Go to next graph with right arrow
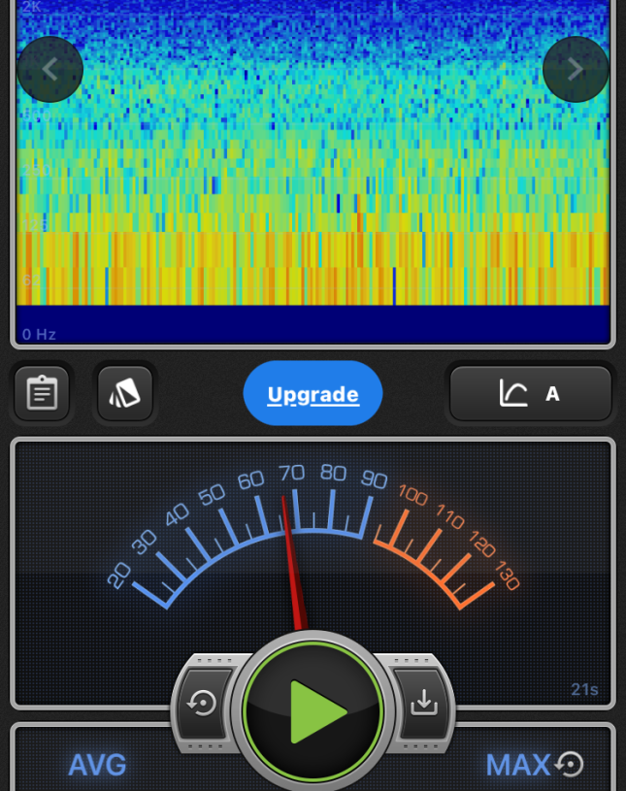 (576, 69)
